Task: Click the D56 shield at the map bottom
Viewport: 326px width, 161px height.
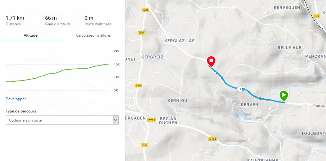Action: tap(144, 145)
